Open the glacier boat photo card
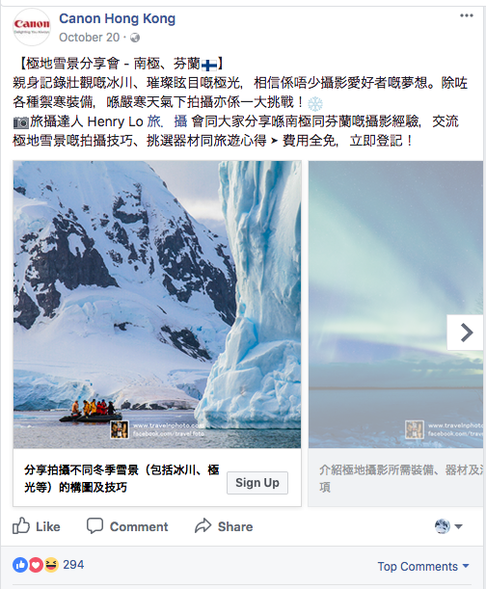The height and width of the screenshot is (589, 486). [157, 305]
